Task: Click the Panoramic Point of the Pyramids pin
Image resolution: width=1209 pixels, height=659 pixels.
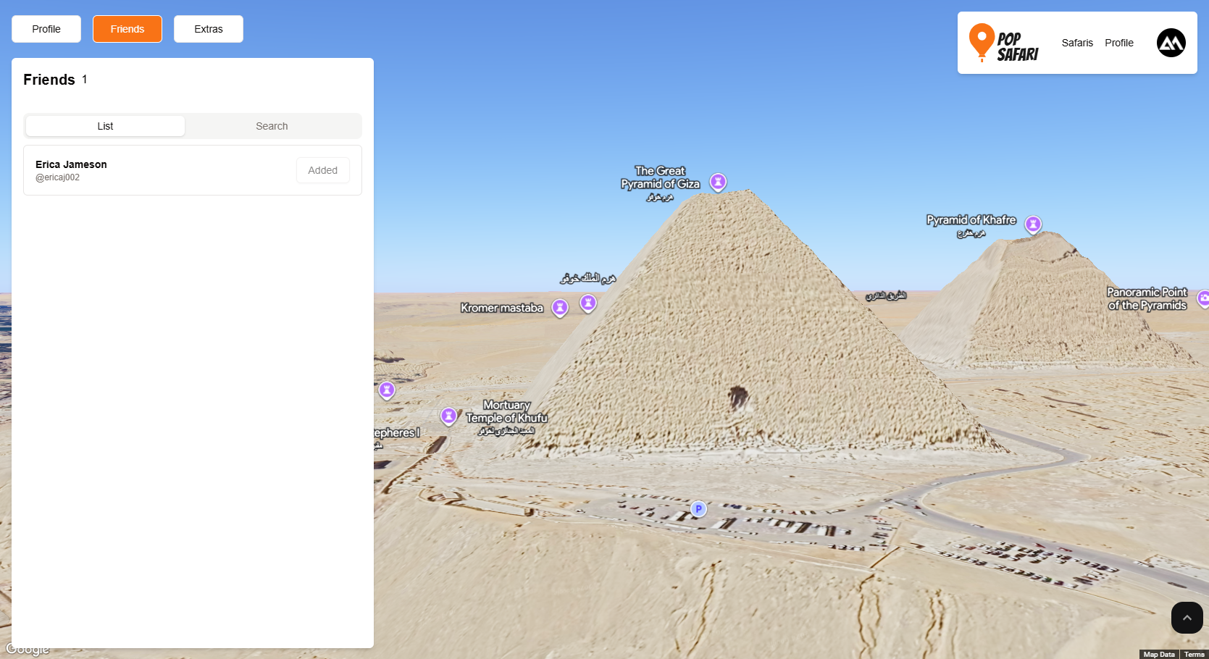Action: click(x=1202, y=298)
